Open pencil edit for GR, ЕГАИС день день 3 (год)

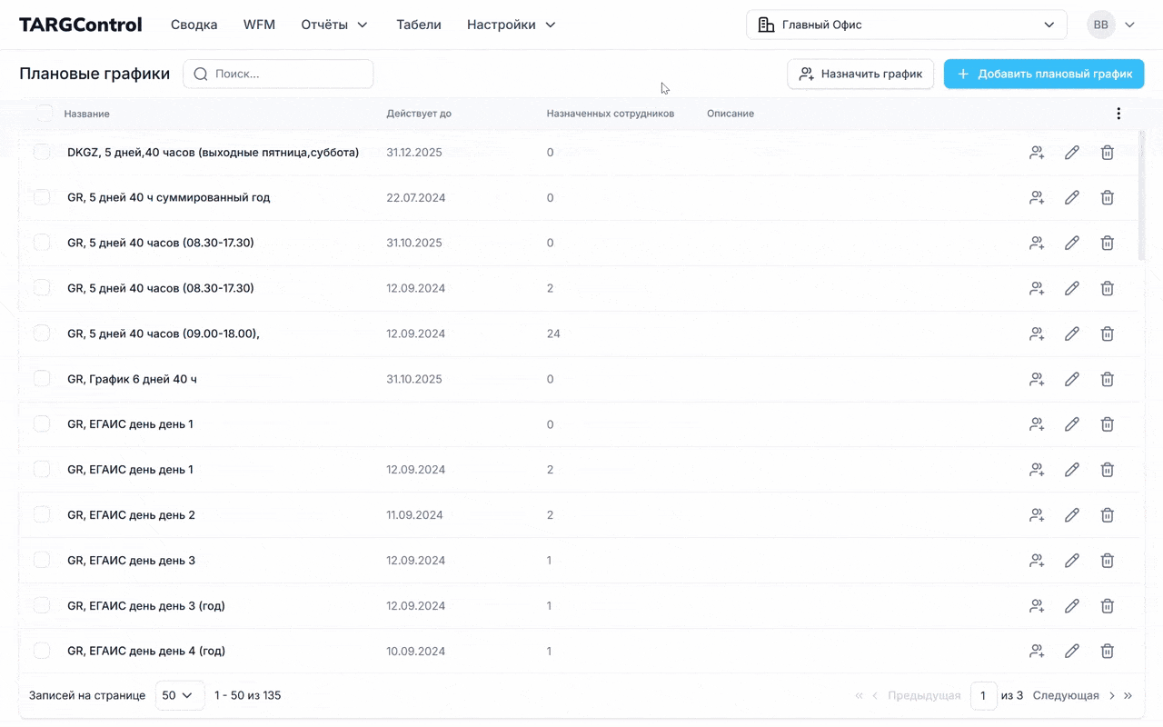click(1072, 606)
